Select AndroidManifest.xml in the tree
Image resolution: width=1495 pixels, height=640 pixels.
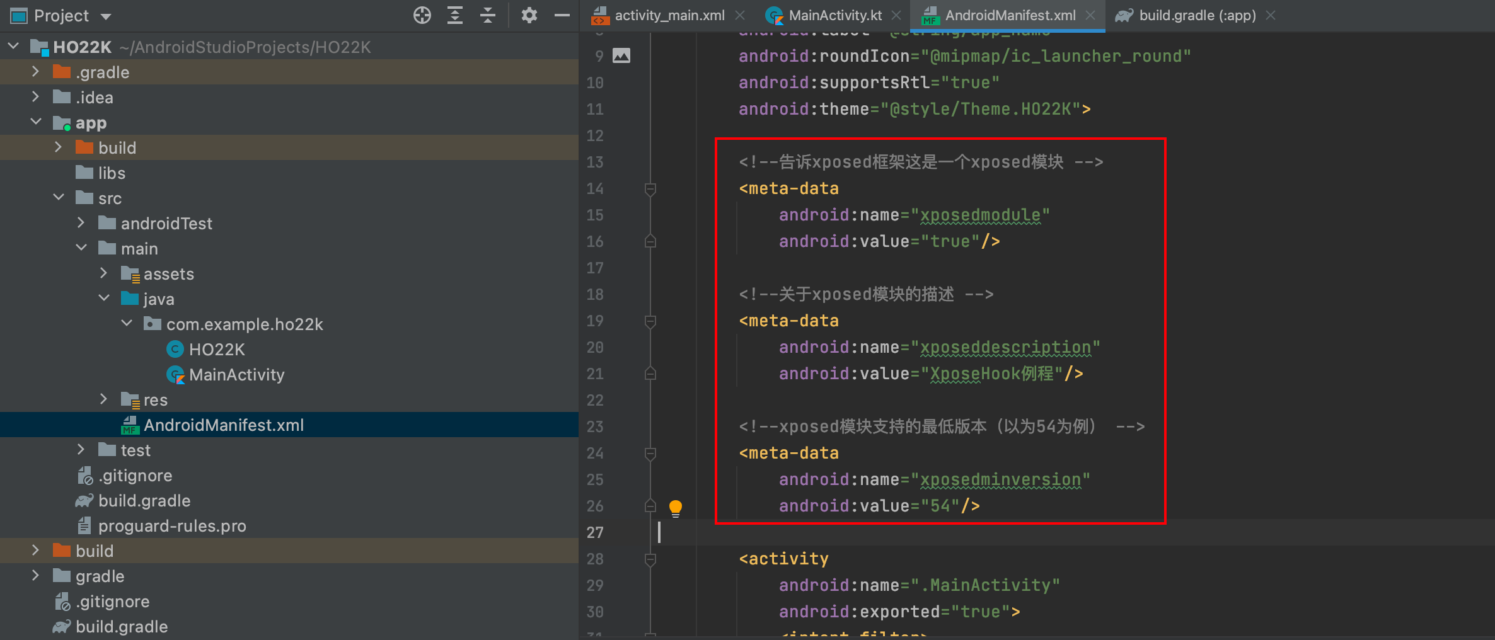click(x=224, y=425)
